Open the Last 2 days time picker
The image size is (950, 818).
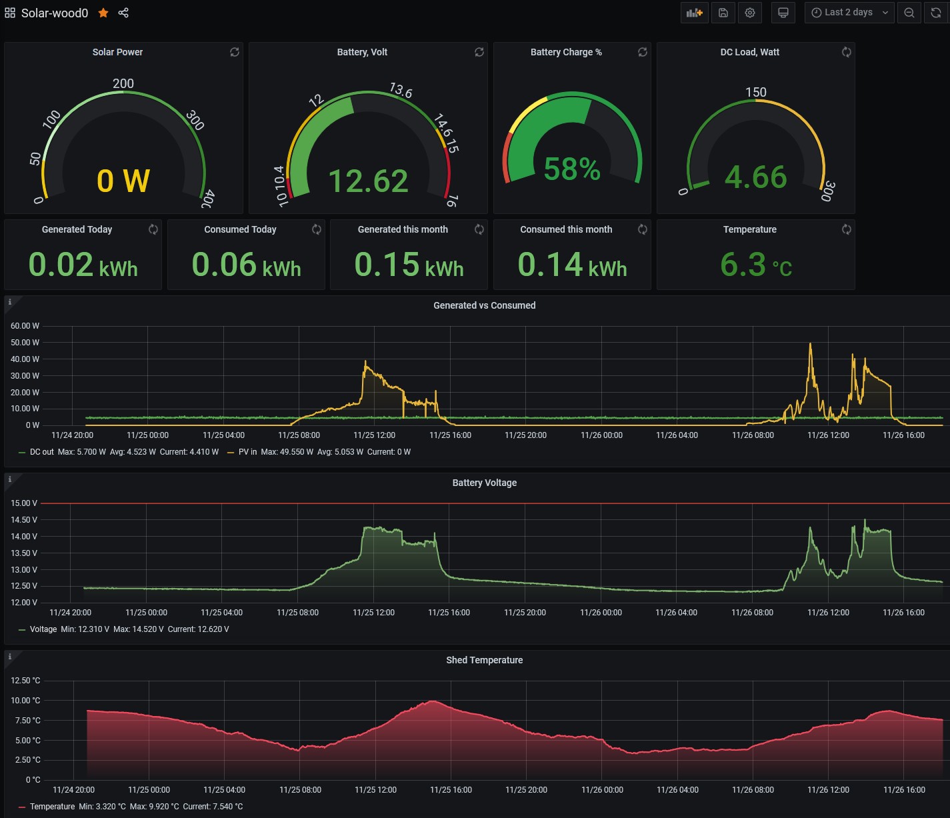point(849,13)
